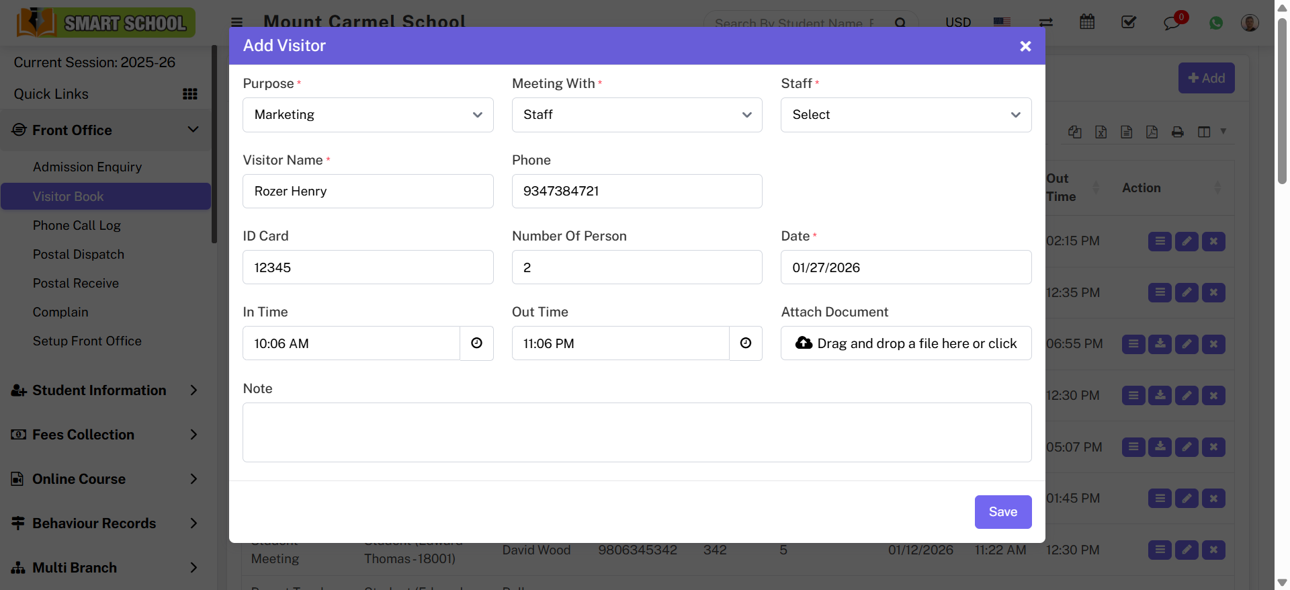Open Admission Enquiry in sidebar
The width and height of the screenshot is (1290, 590).
pos(87,167)
